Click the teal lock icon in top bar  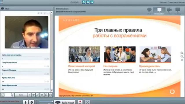click(x=88, y=2)
